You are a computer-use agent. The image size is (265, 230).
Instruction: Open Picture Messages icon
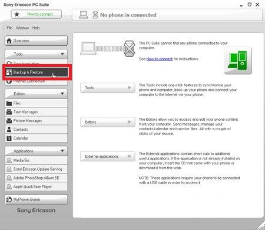click(9, 121)
